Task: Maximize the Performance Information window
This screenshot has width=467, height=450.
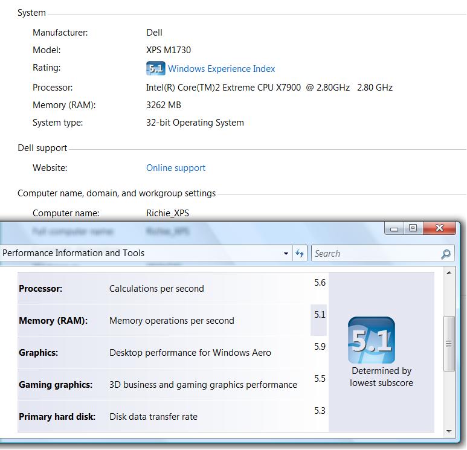Action: click(x=413, y=228)
